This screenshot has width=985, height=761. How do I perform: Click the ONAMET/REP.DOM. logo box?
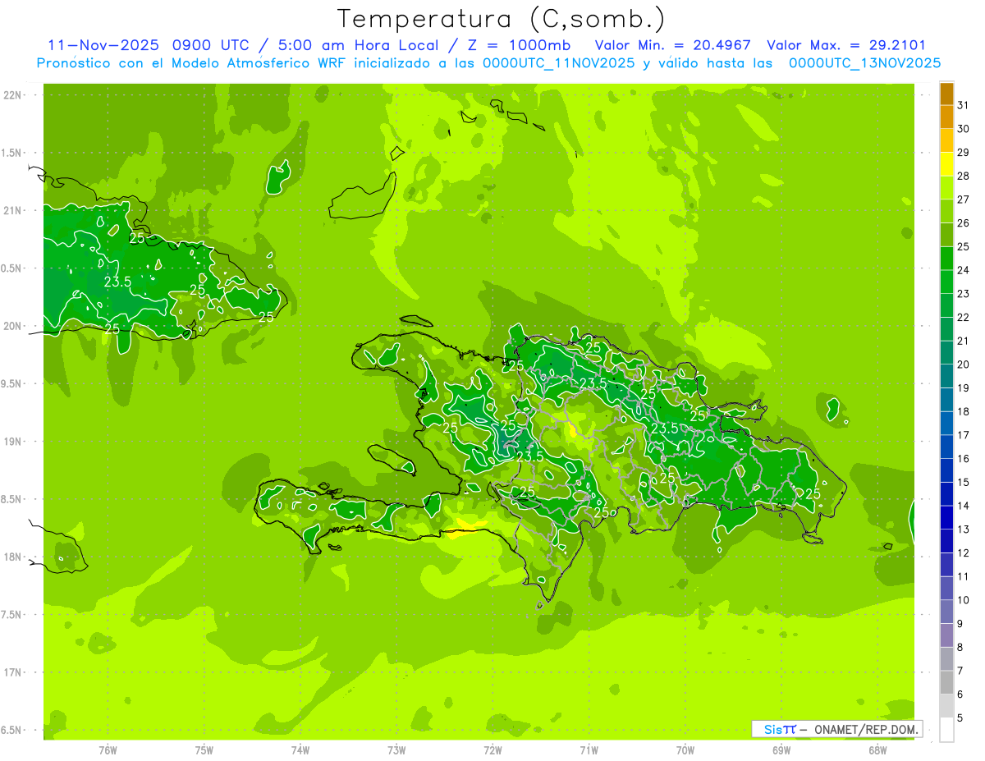click(836, 729)
